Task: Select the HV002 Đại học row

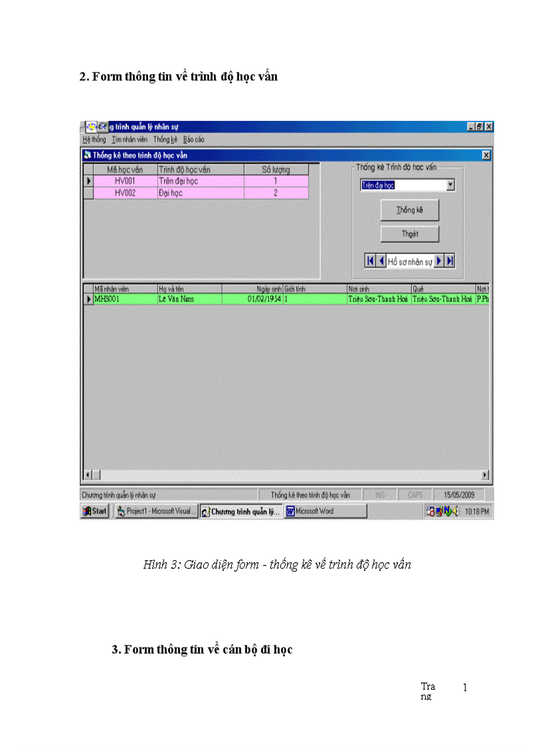Action: pyautogui.click(x=199, y=193)
